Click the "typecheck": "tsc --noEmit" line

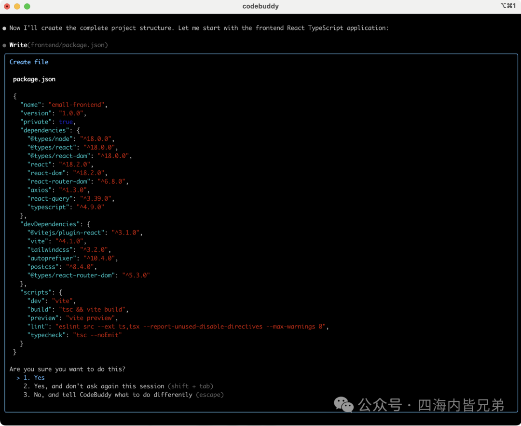click(x=74, y=335)
